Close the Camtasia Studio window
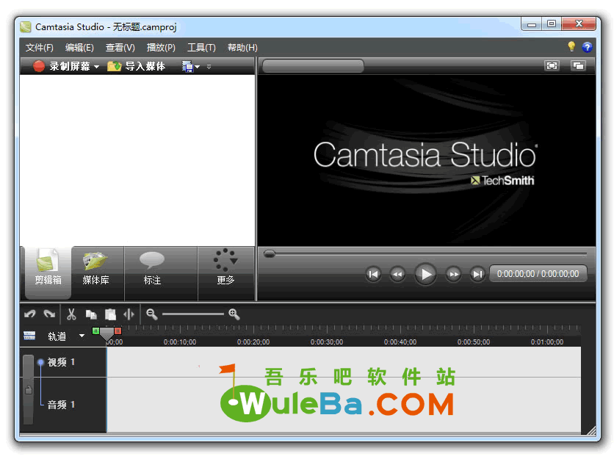Screen dimensions: 614x462 (x=579, y=24)
